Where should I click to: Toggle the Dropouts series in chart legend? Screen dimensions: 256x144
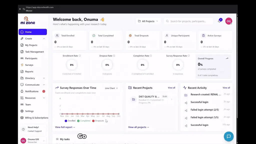[x=98, y=121]
